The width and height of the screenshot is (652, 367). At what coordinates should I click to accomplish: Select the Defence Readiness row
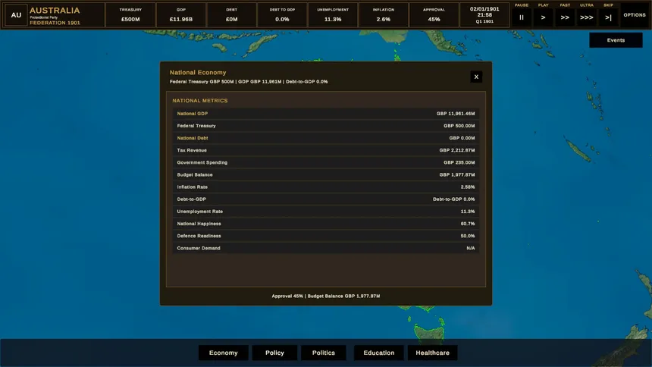click(325, 236)
